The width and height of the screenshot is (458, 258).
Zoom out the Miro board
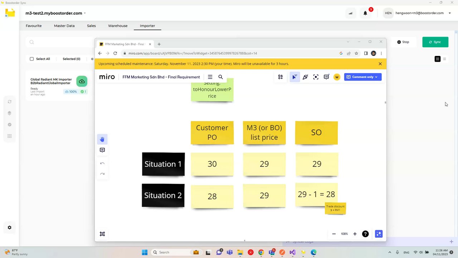tap(334, 234)
